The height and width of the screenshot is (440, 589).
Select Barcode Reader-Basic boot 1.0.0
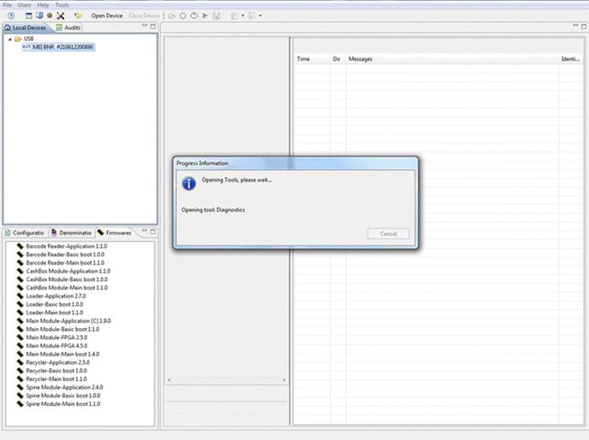click(x=61, y=255)
